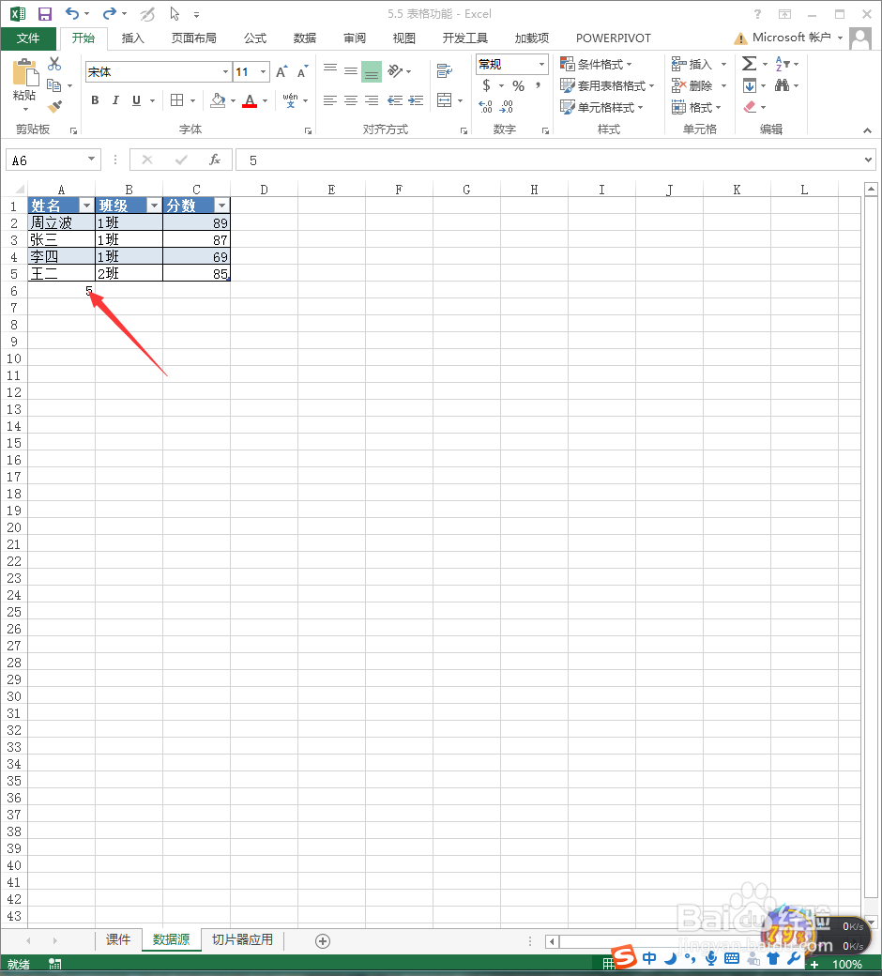Open Sort and Filter menu

click(783, 64)
